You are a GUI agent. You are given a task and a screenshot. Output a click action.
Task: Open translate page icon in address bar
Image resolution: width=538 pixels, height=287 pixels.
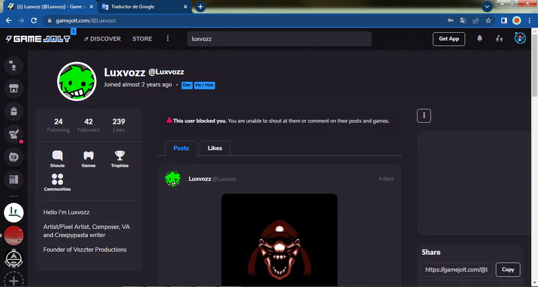(463, 20)
